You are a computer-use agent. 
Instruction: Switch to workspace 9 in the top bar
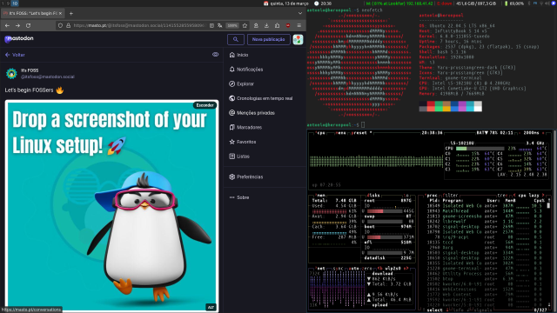(8, 3)
